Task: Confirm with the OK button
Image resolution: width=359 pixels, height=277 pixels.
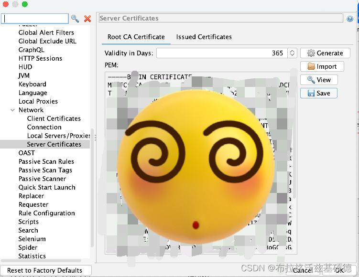Action: point(339,270)
